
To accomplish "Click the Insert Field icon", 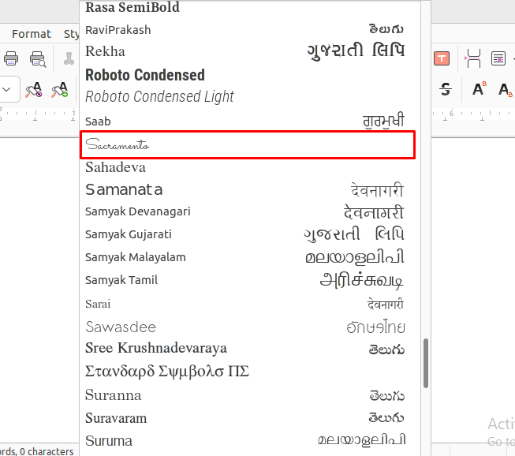I will point(498,58).
